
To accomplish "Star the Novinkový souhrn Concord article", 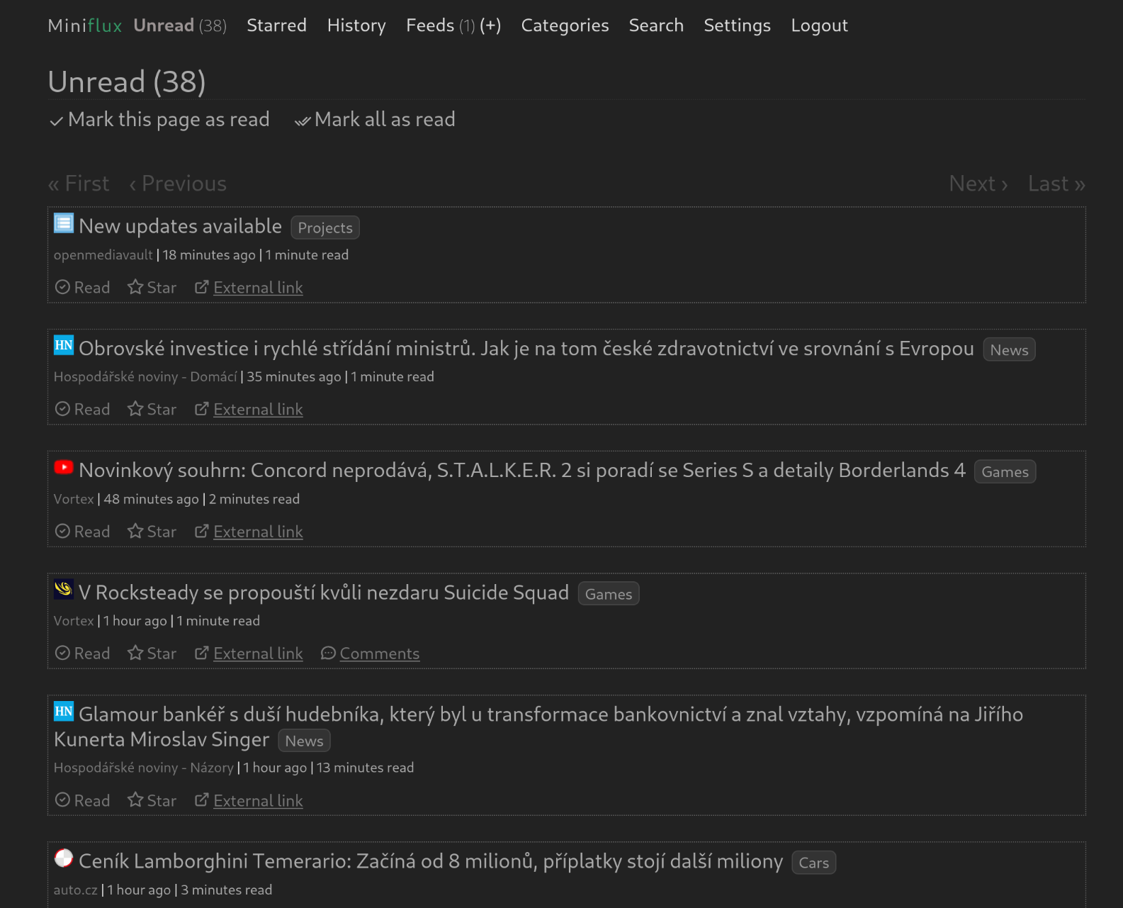I will pos(152,531).
